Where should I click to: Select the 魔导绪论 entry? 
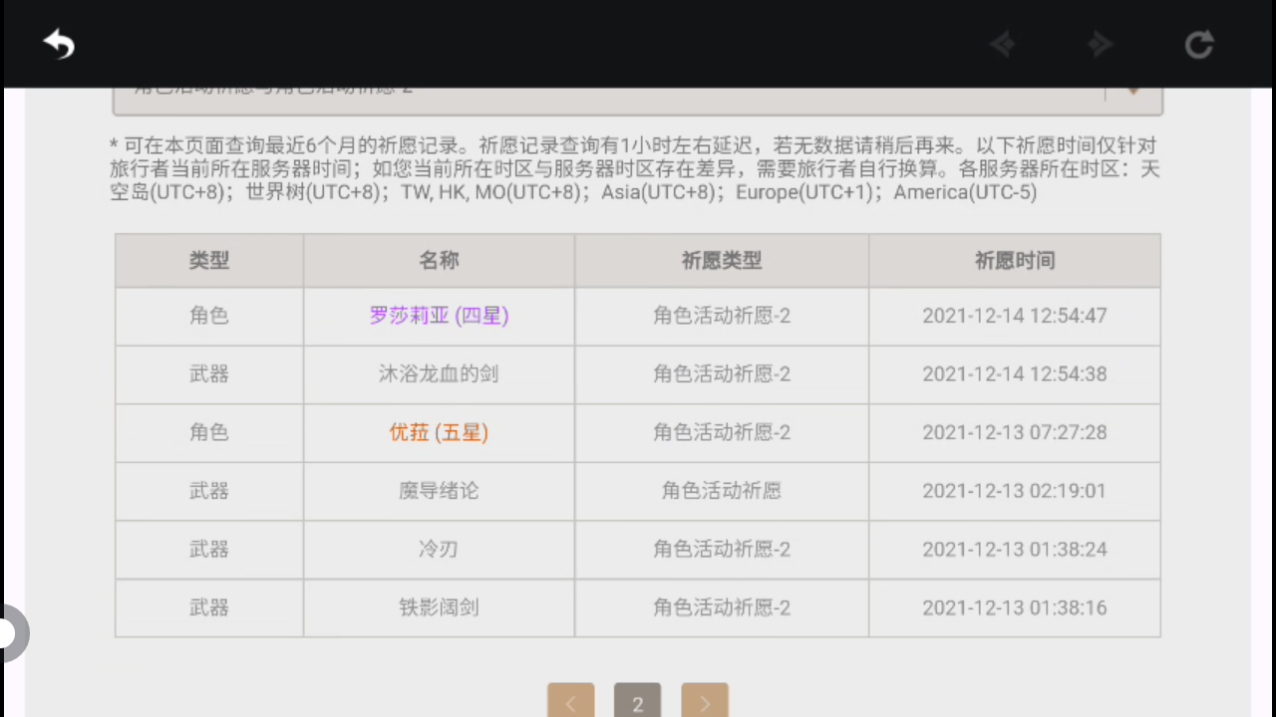pos(439,491)
